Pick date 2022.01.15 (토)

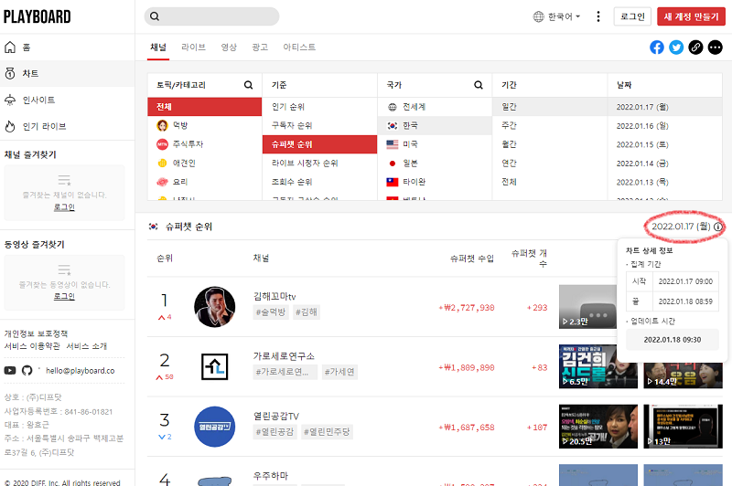click(x=665, y=144)
